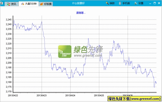Click the 设置 text label
Image resolution: width=162 pixels, height=102 pixels.
pyautogui.click(x=141, y=3)
